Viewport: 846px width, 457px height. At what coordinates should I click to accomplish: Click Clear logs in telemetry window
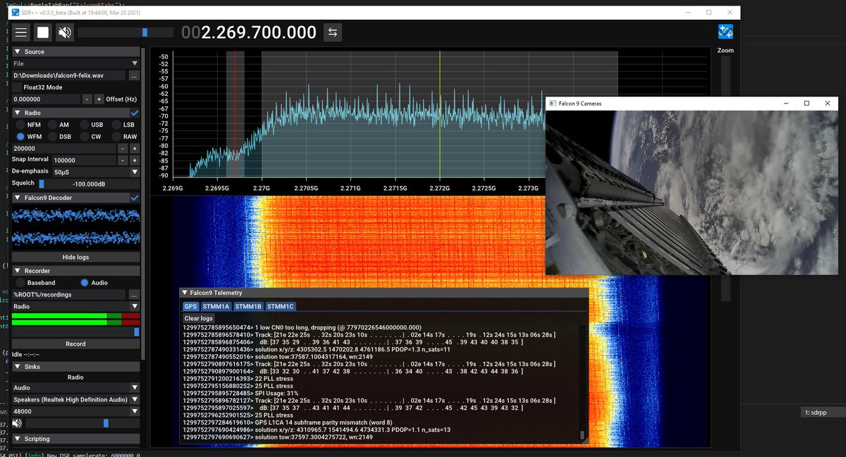click(x=198, y=318)
